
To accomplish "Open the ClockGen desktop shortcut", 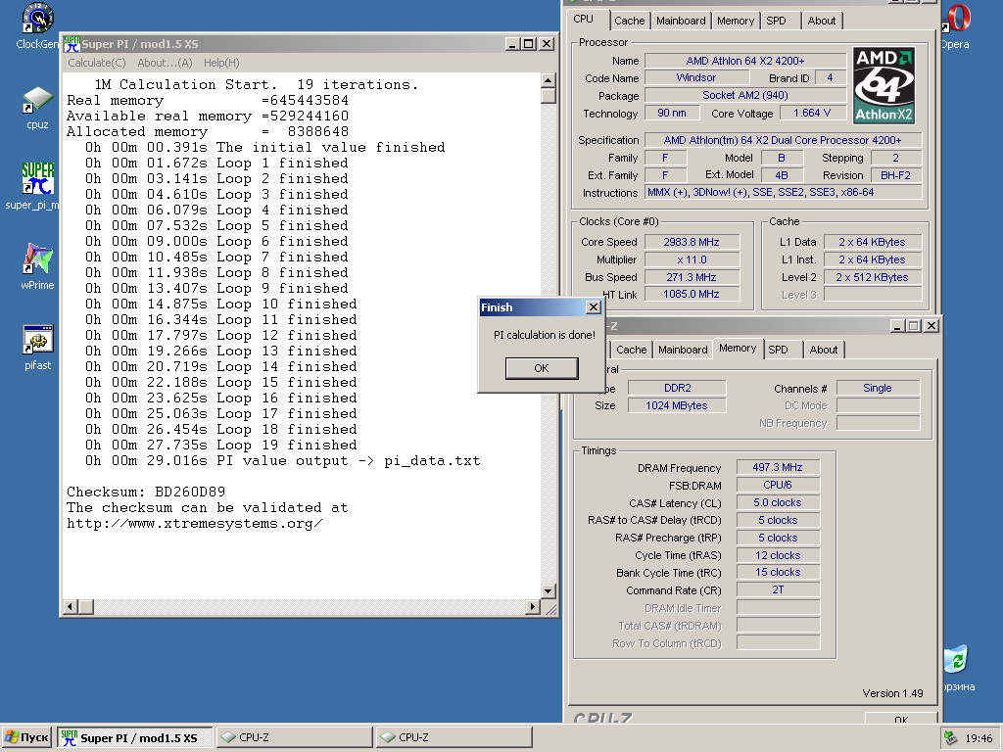I will [37, 25].
